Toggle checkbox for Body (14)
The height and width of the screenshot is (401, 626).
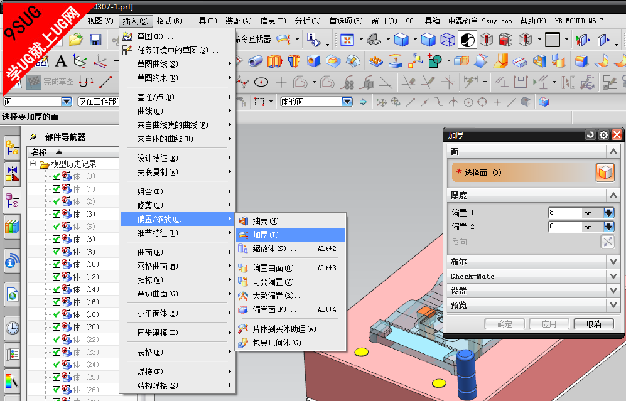(x=57, y=289)
